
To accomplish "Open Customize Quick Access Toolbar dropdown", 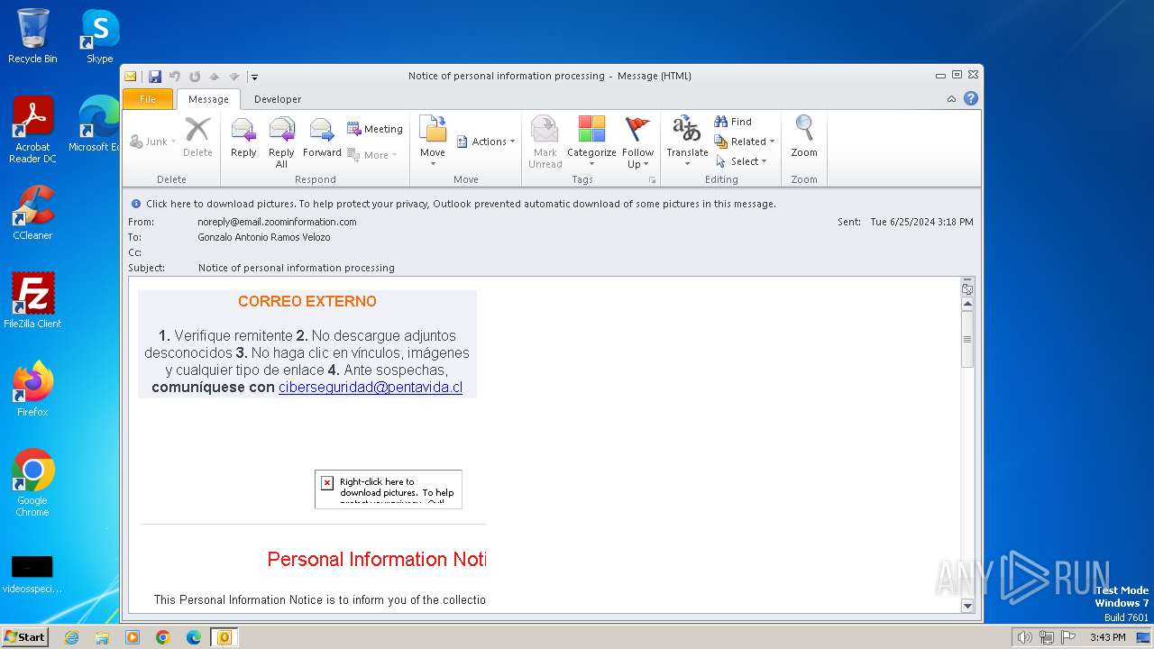I will coord(254,77).
